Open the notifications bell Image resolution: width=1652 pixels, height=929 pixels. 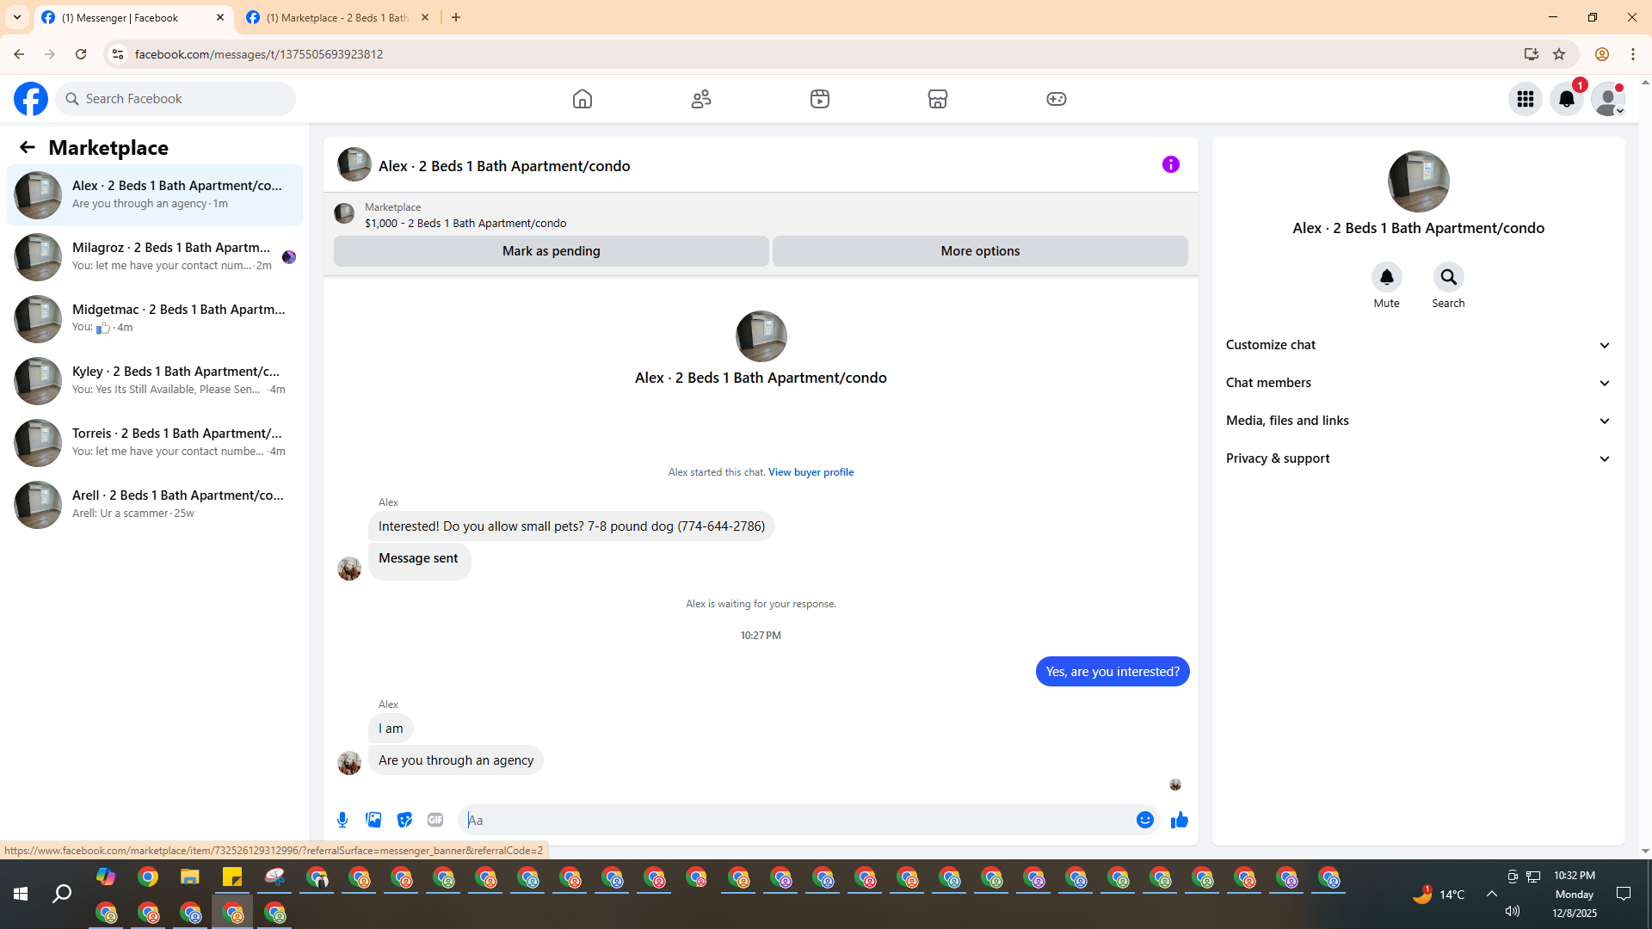(x=1567, y=99)
